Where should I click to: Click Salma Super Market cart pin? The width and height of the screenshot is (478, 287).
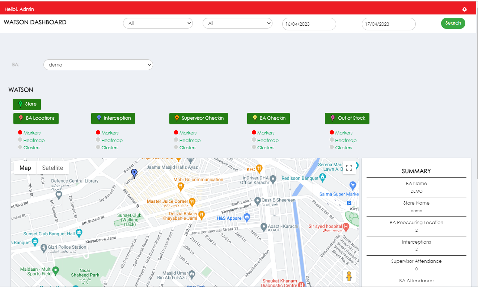click(353, 185)
